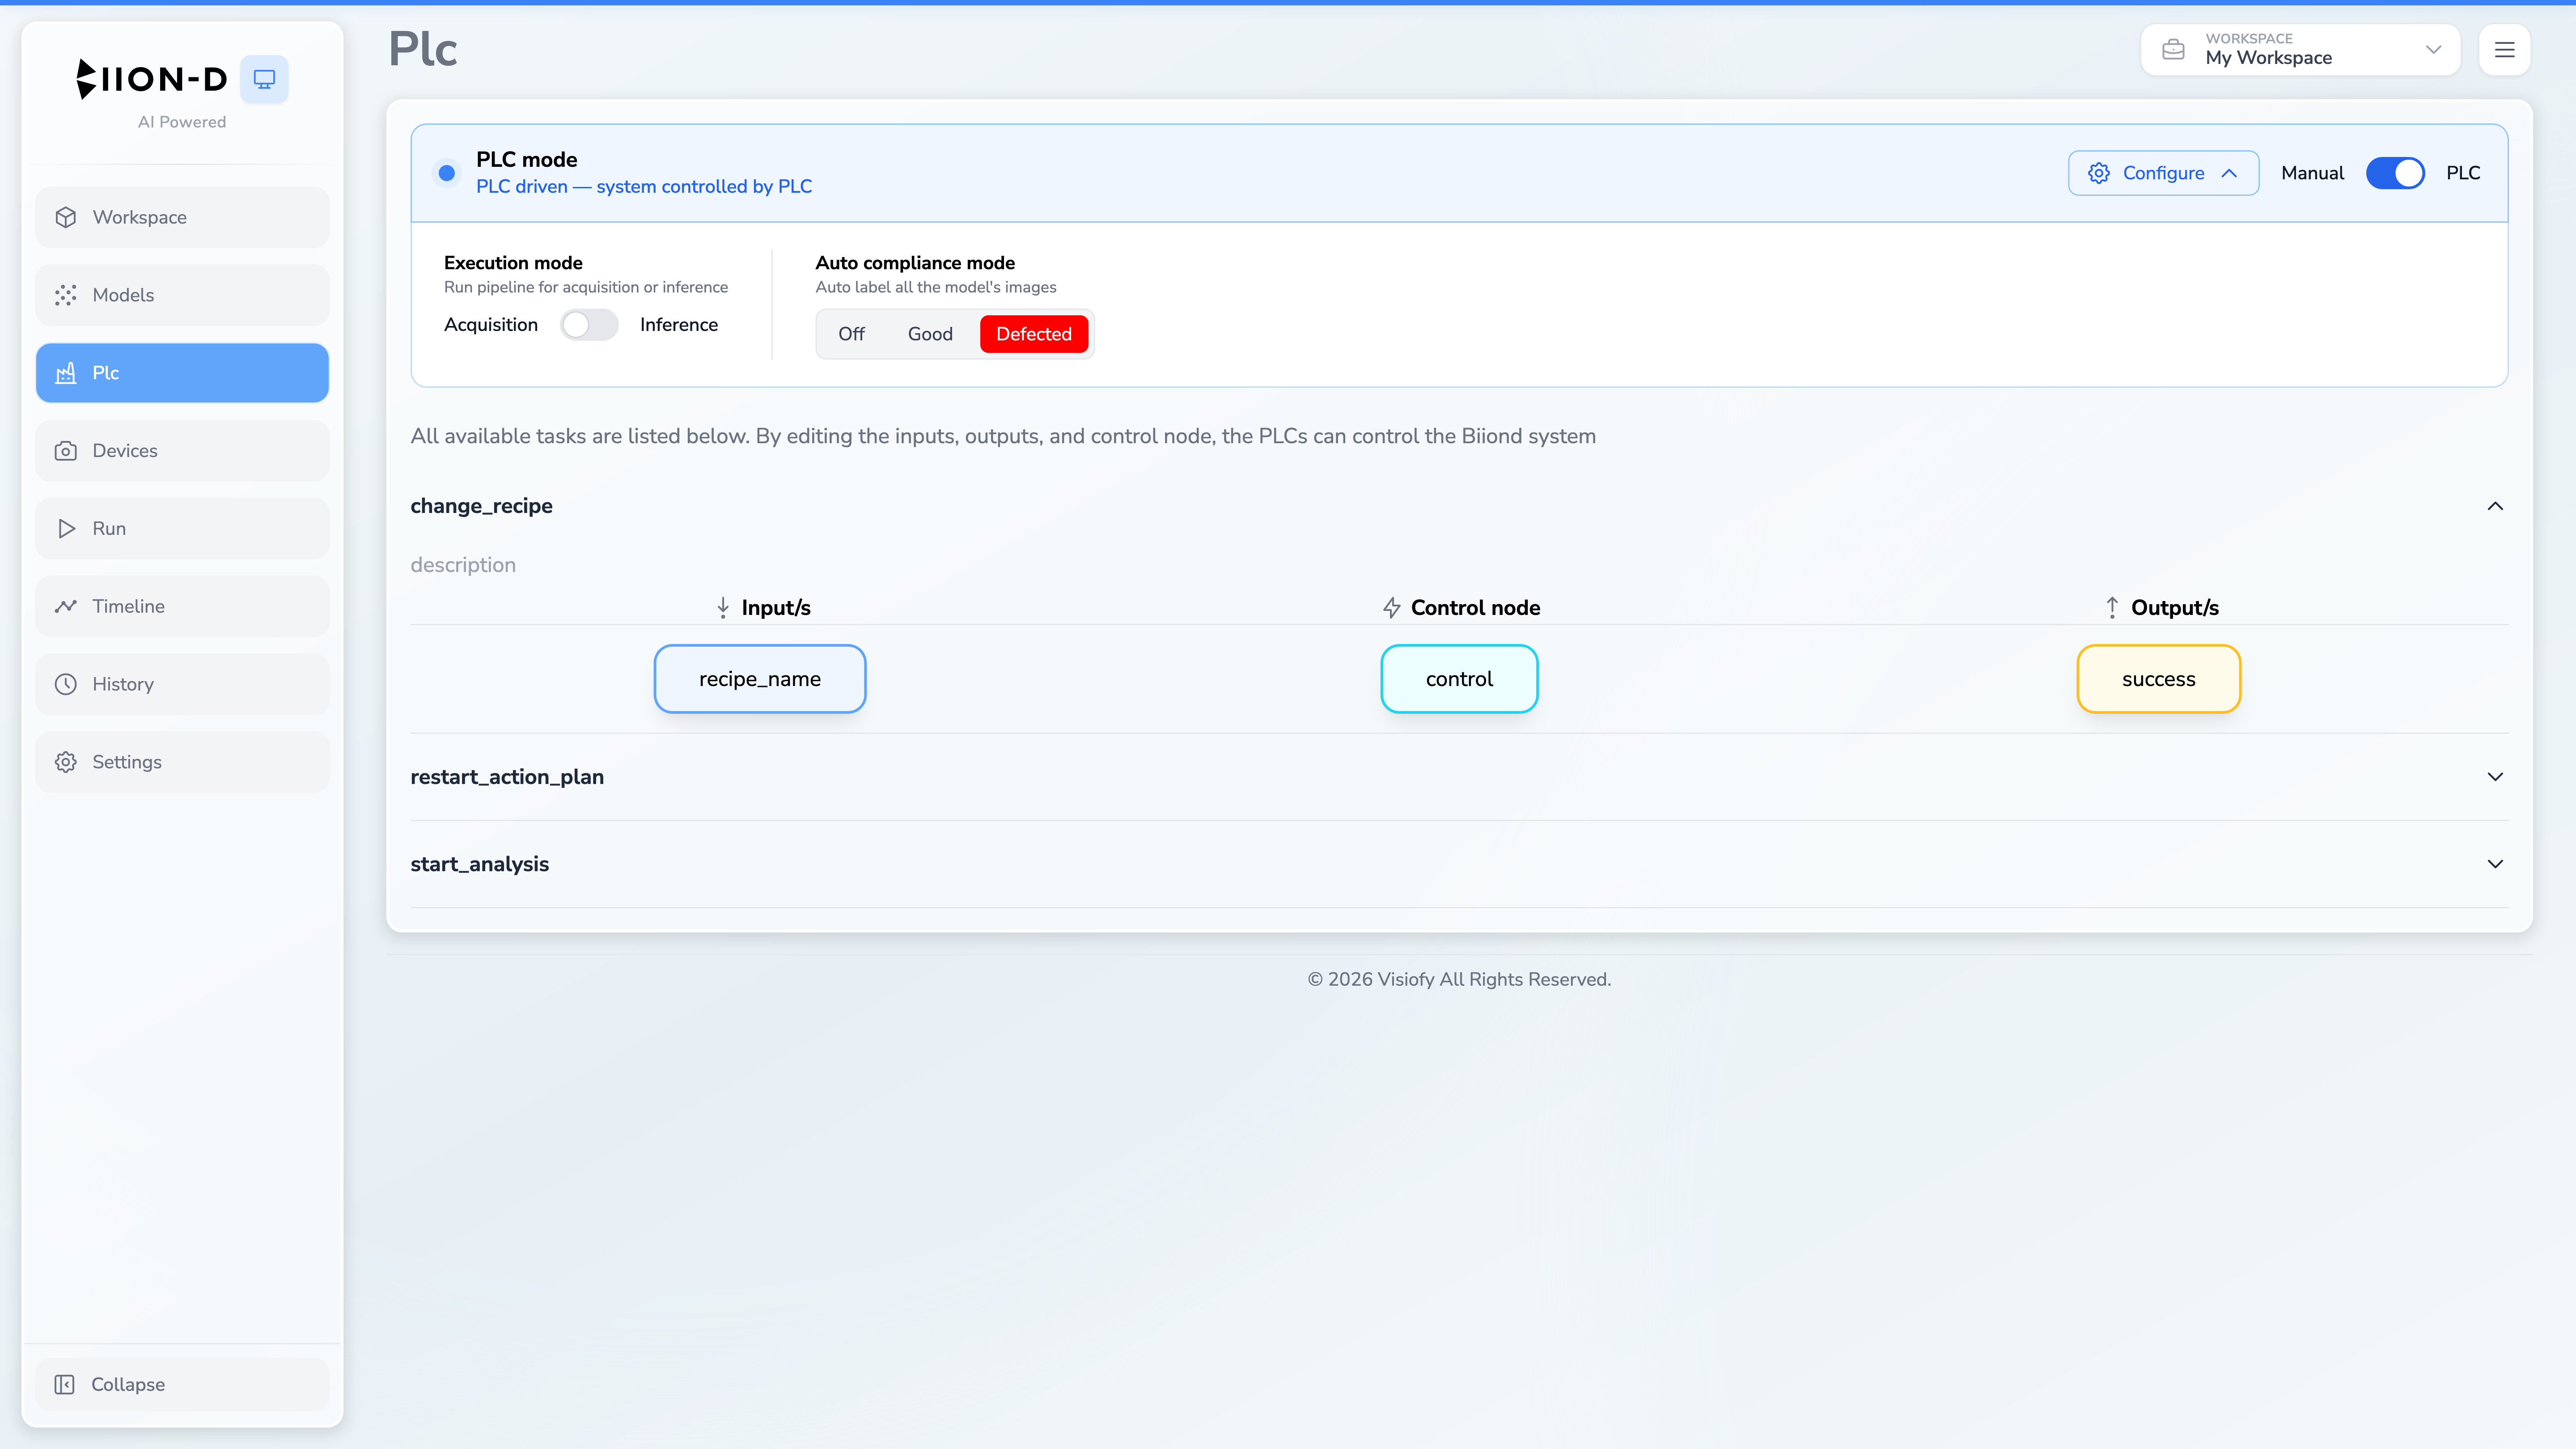Open Settings from sidebar
2576x1449 pixels.
[x=182, y=762]
